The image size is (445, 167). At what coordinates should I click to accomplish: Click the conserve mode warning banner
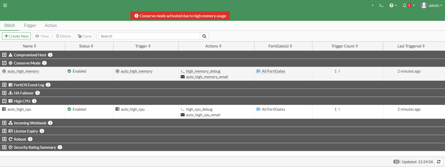tap(180, 16)
